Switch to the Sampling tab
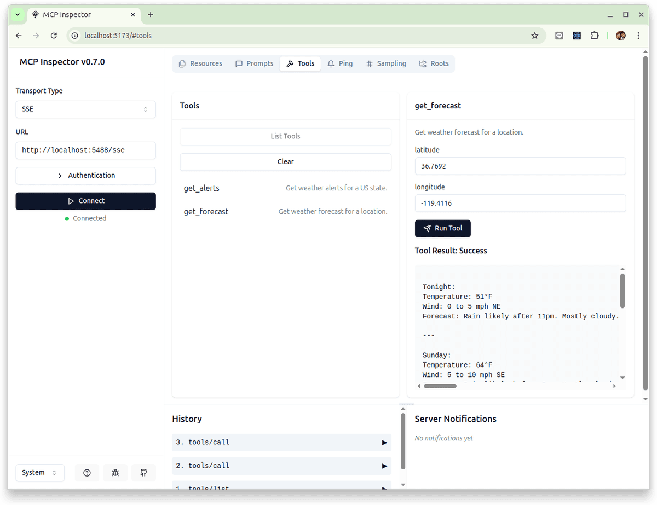This screenshot has height=505, width=657. pyautogui.click(x=386, y=63)
